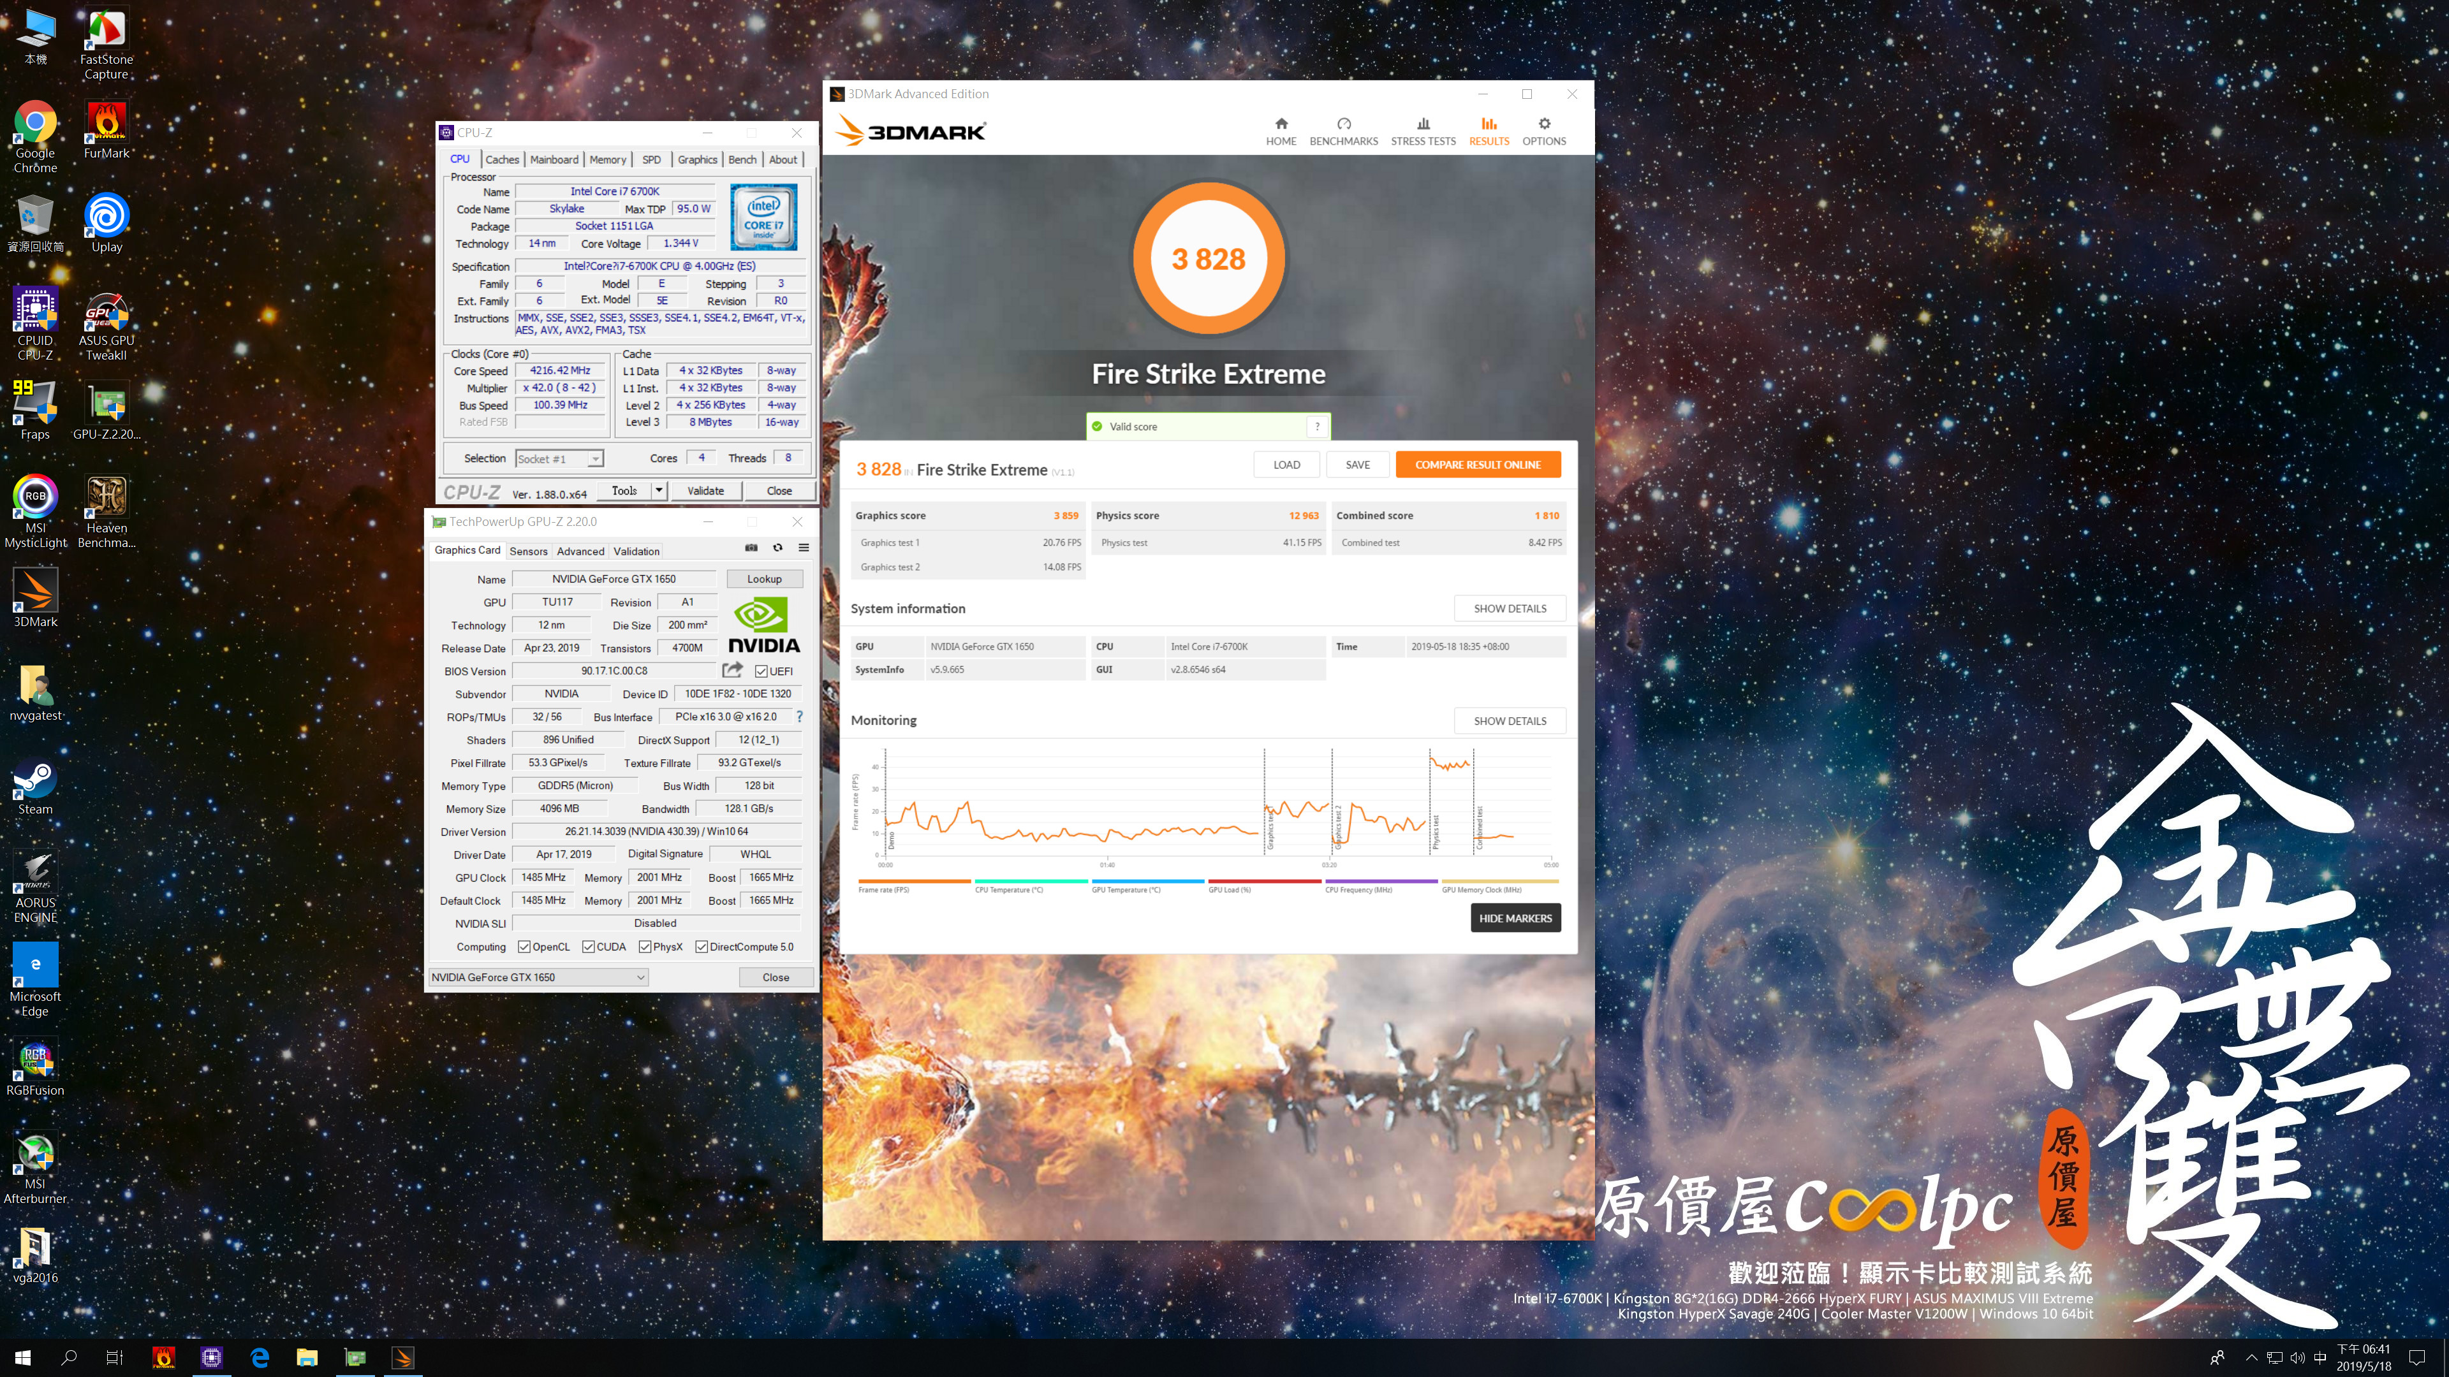Launch MSI MysticLight shortcut
The image size is (2449, 1377).
[x=35, y=511]
